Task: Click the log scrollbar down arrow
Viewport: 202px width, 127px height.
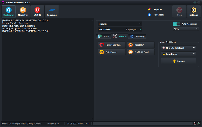Action: pos(92,119)
